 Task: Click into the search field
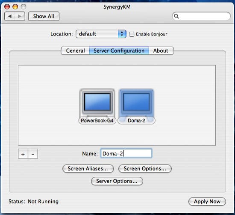(201, 16)
